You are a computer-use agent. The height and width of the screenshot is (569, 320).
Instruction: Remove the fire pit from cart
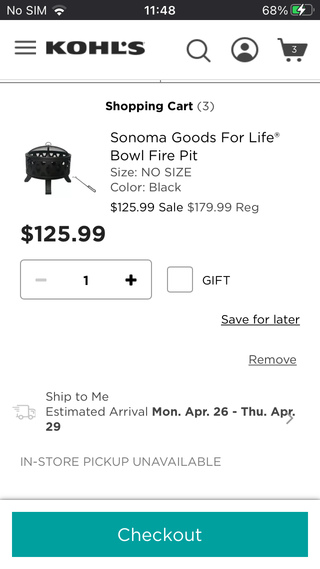click(272, 360)
